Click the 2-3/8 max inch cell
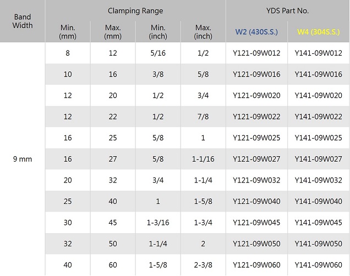350x276 pixels. click(x=203, y=265)
